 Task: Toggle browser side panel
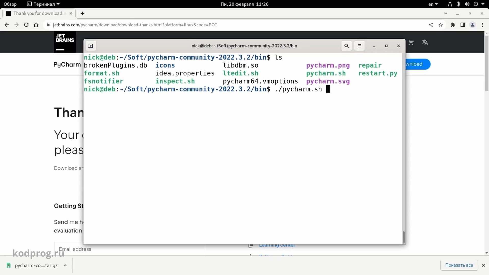463,25
